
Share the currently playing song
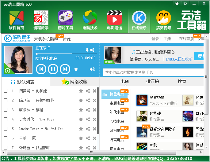(x=92, y=50)
